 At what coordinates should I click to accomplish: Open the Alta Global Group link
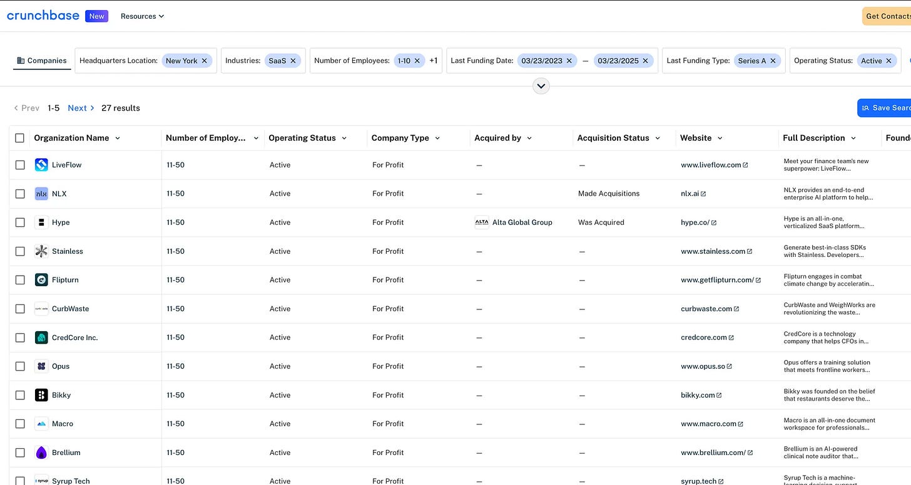522,222
